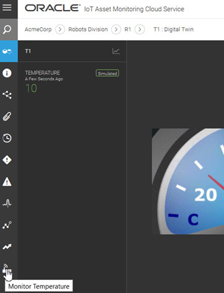Click the temperature gauge image
Viewport: 224px width, 293px height.
coord(188,181)
